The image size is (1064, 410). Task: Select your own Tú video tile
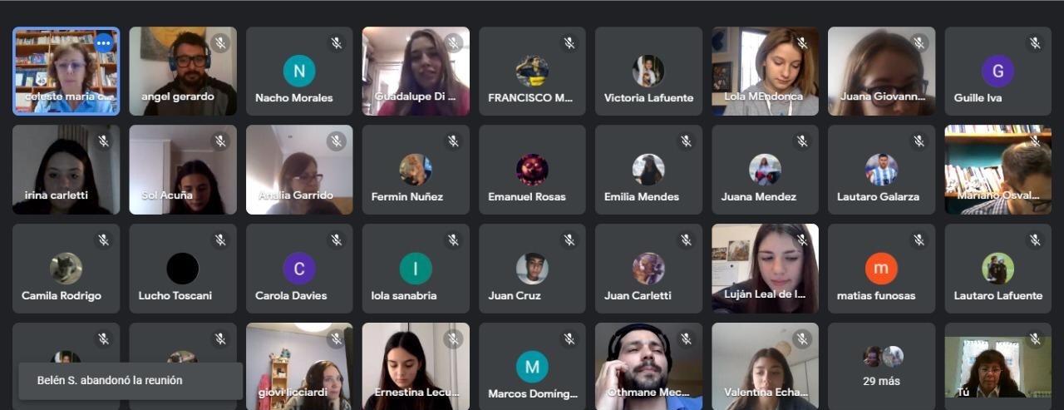(x=997, y=367)
